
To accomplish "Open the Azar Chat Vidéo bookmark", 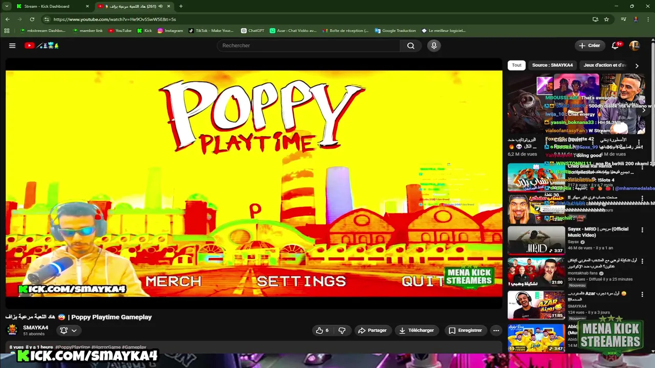I will pyautogui.click(x=293, y=31).
